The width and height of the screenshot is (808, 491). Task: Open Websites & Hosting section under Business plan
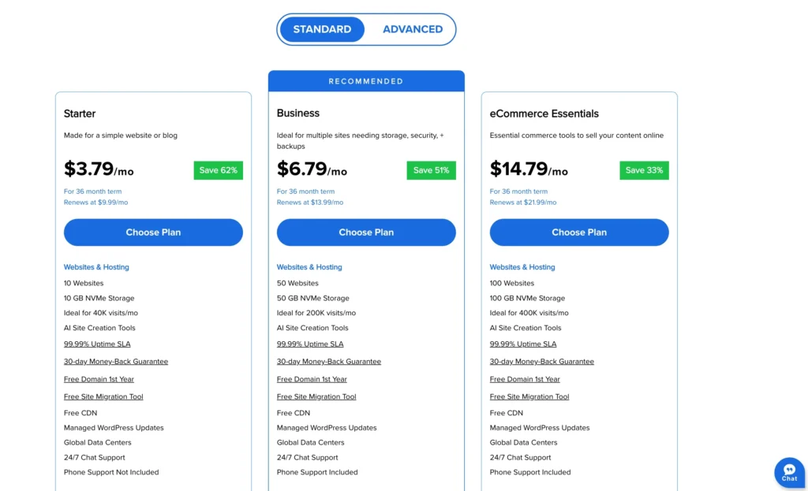(309, 266)
